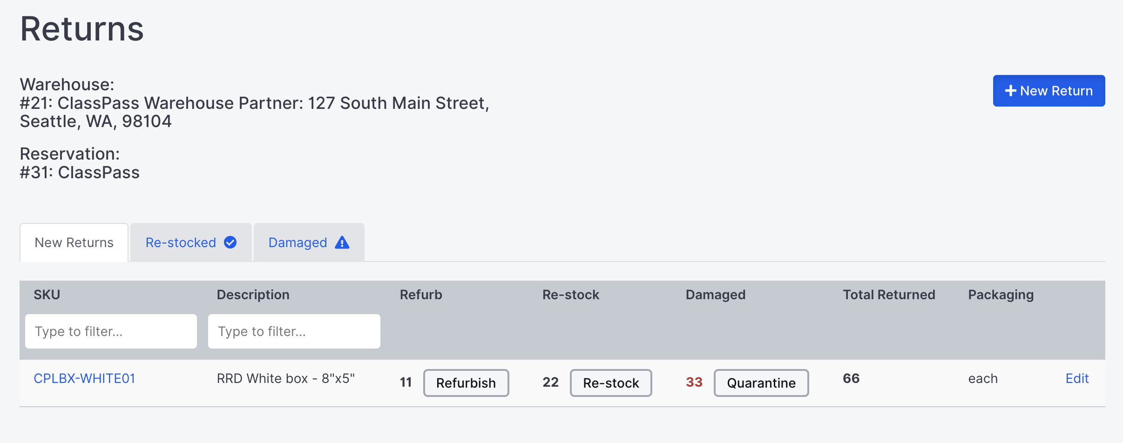Switch to the Re-stocked tab
Viewport: 1123px width, 443px height.
[191, 242]
